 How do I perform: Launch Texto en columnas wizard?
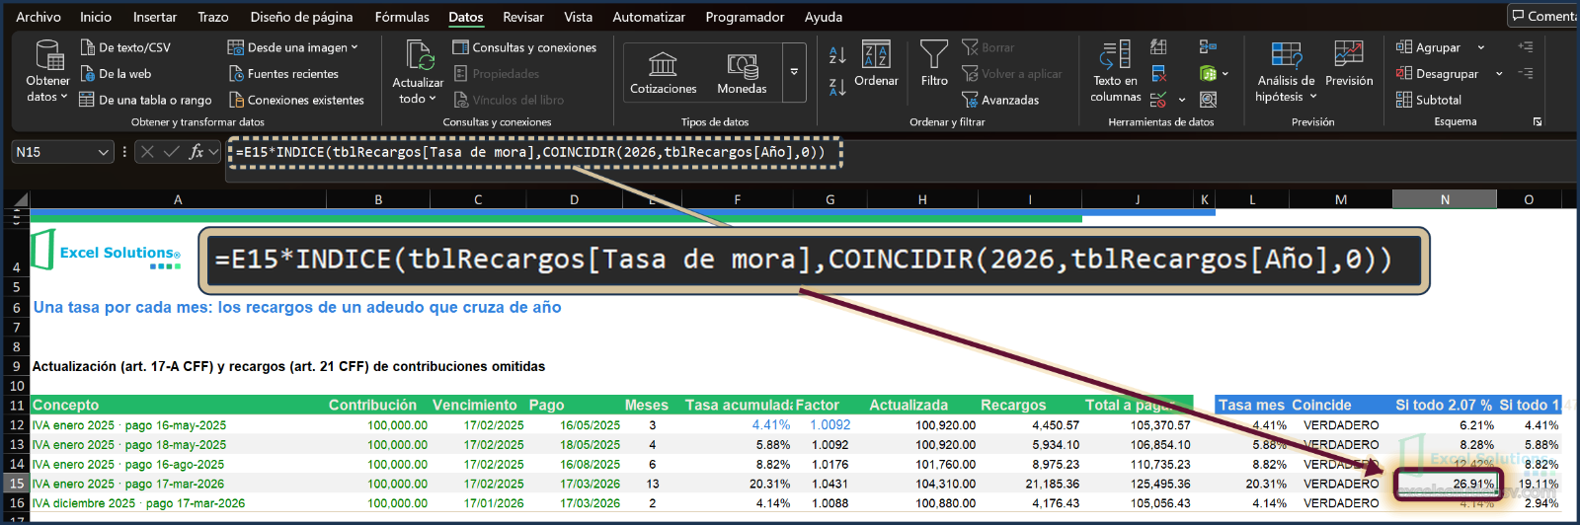[x=1116, y=71]
